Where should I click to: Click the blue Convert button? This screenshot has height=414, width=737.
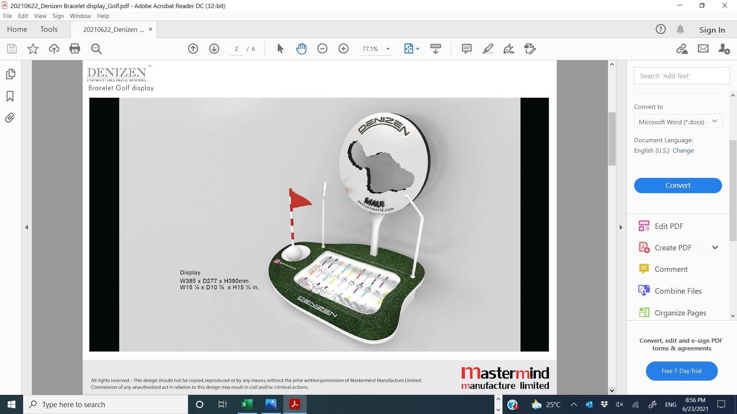pos(678,185)
